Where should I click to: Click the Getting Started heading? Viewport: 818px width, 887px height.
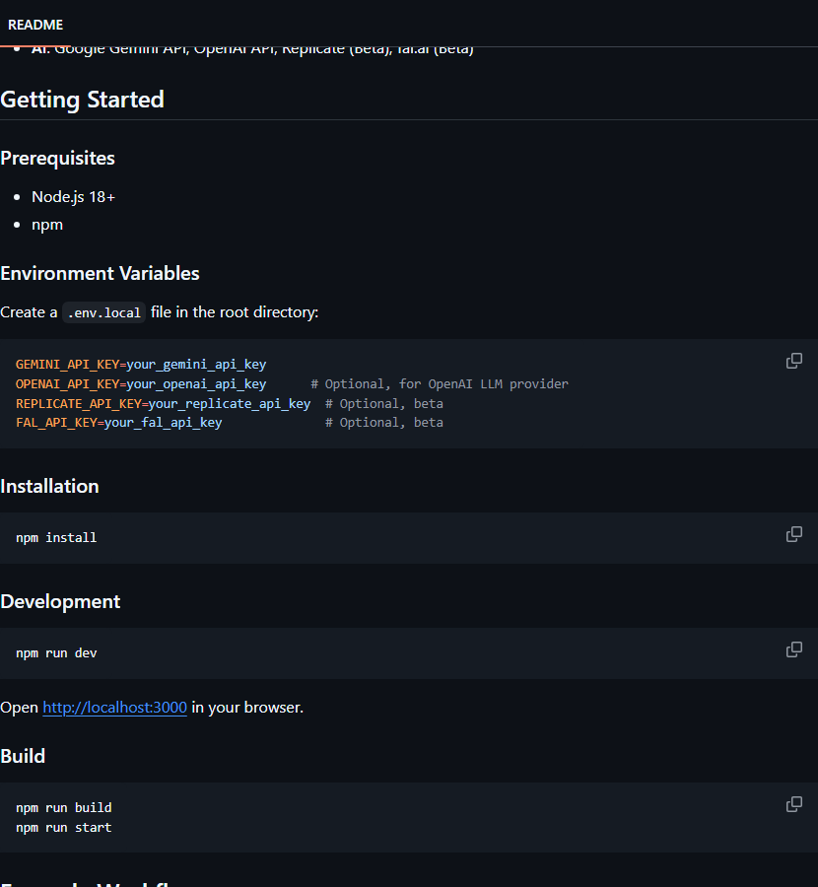[83, 100]
